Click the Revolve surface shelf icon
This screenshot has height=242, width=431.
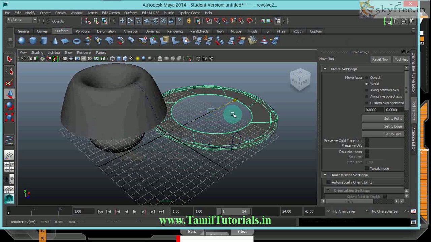(88, 41)
